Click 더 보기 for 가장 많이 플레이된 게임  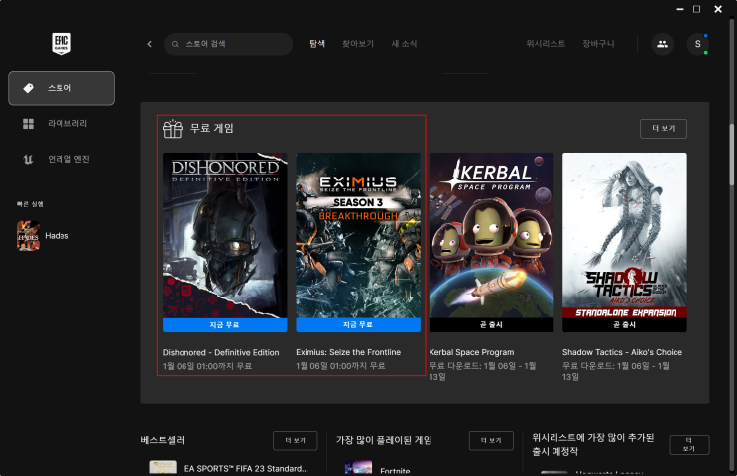(491, 440)
